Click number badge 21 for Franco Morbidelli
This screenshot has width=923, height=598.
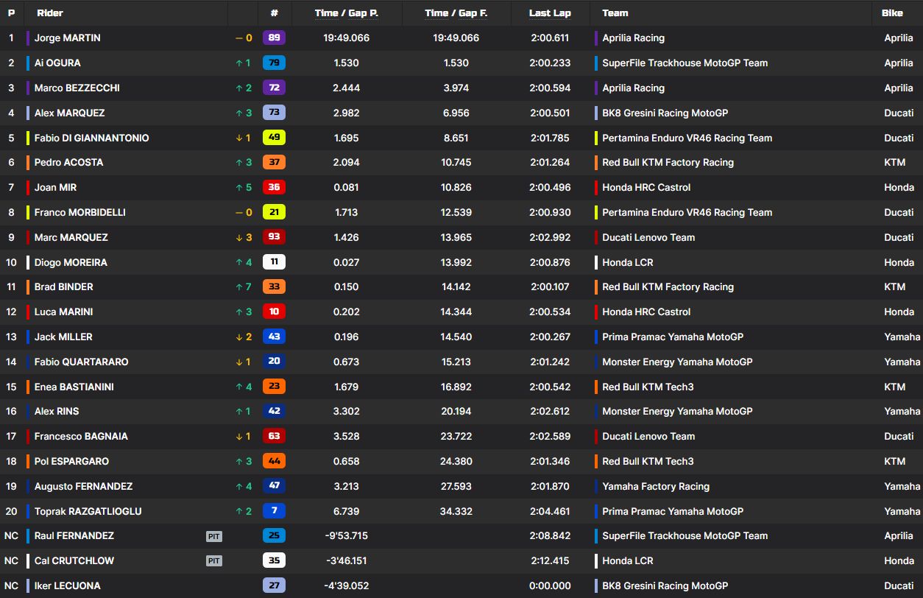pos(274,212)
